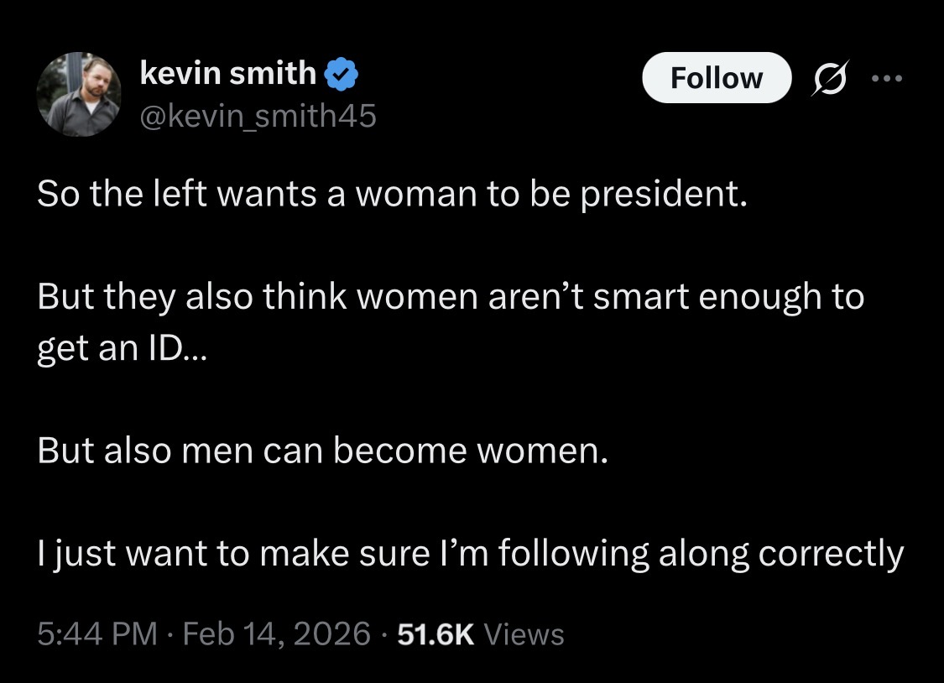Click the Feb 14, 2026 date

276,633
